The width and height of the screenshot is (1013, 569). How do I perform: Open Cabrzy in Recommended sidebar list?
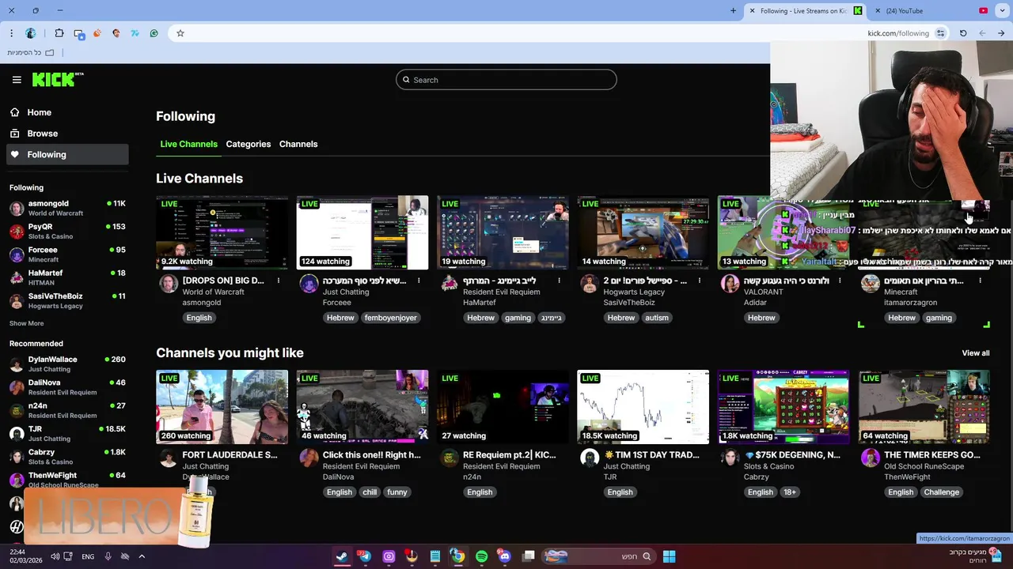pos(67,457)
